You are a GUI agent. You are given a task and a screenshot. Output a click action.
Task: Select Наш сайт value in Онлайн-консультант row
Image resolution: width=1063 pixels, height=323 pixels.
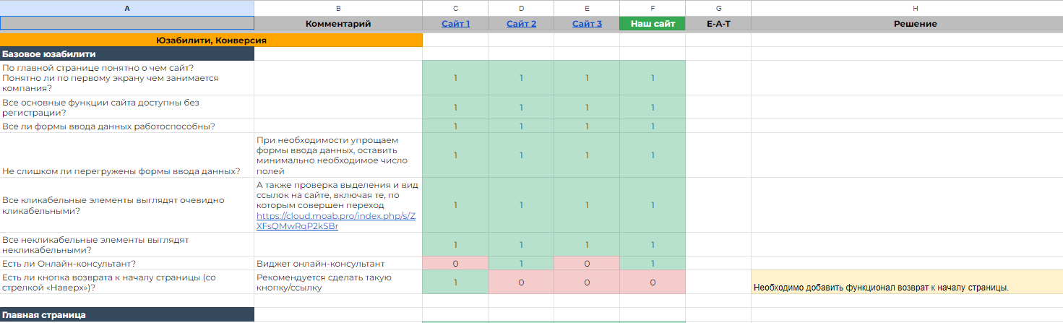coord(653,263)
